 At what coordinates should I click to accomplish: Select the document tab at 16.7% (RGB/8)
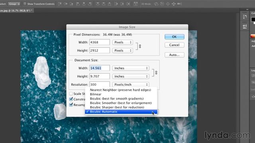click(16, 11)
